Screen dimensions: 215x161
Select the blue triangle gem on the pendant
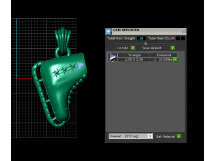(x=80, y=65)
